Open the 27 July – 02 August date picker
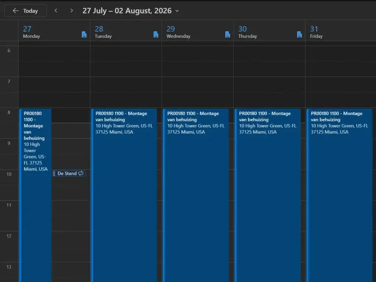Screen dimensions: 376x282 point(131,11)
